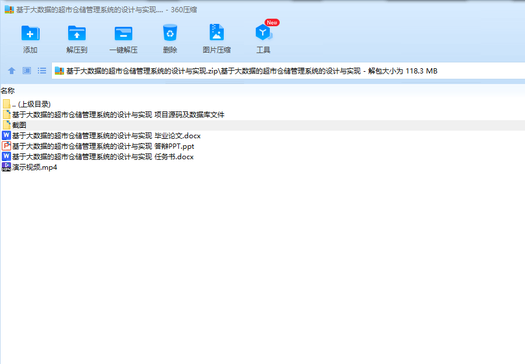Click the Word icon of 任务书.docx
Screen dimensions: 525x364
(x=6, y=156)
